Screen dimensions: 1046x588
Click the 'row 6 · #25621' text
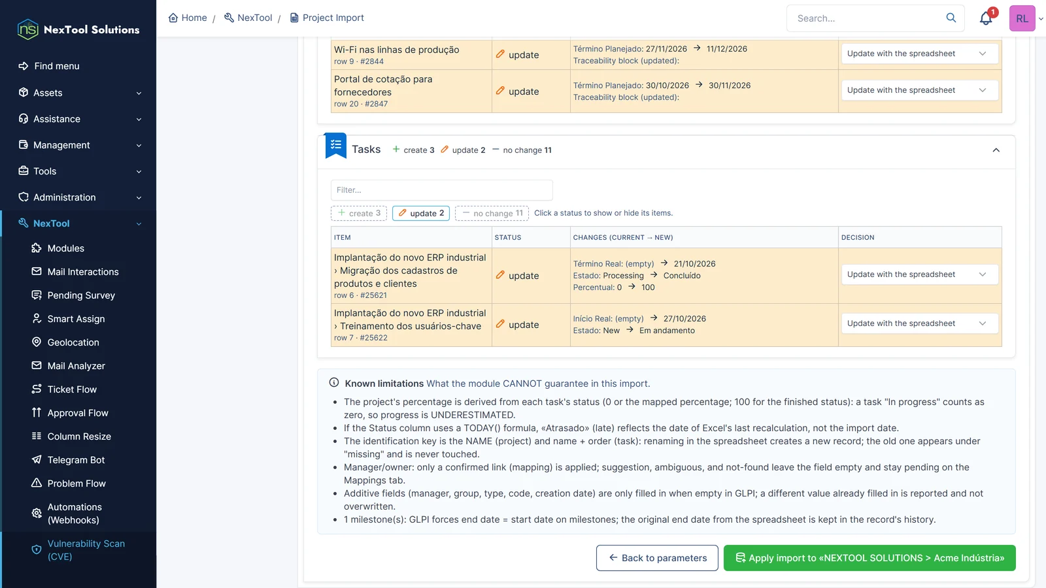point(360,295)
